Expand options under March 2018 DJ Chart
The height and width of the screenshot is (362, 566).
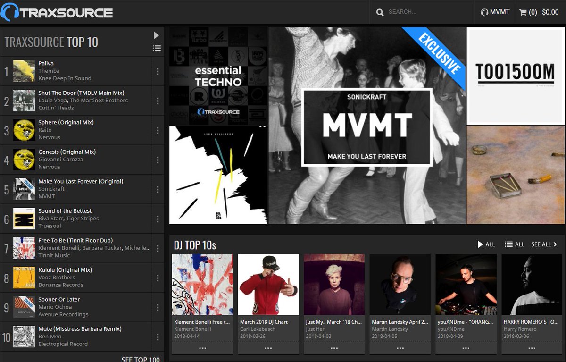coord(268,348)
